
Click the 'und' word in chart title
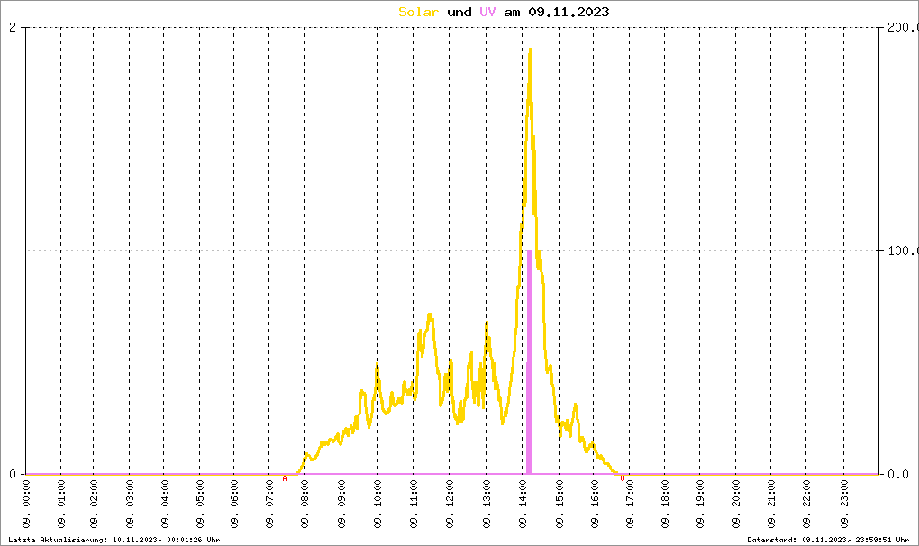click(x=459, y=12)
